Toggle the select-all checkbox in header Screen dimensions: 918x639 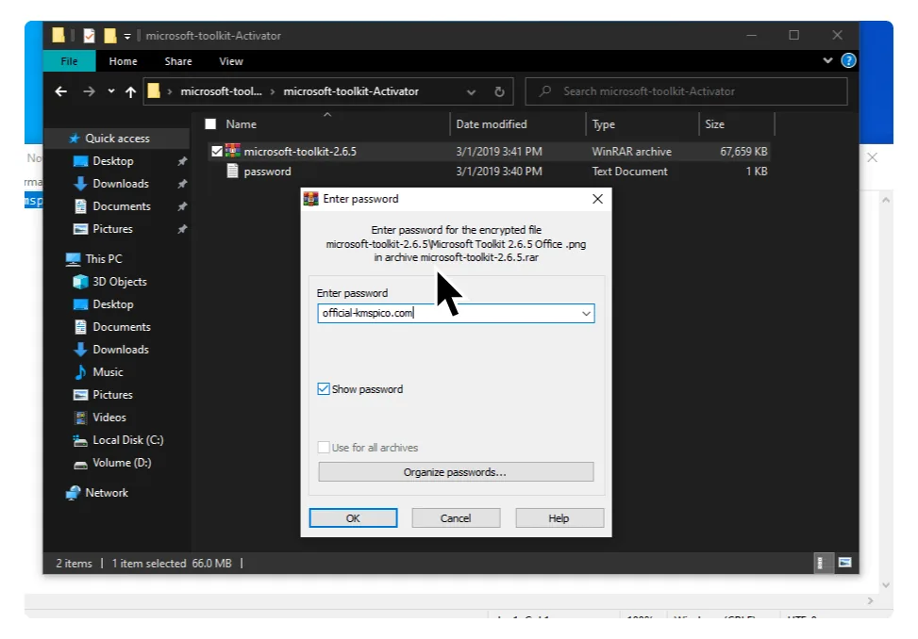click(x=210, y=124)
